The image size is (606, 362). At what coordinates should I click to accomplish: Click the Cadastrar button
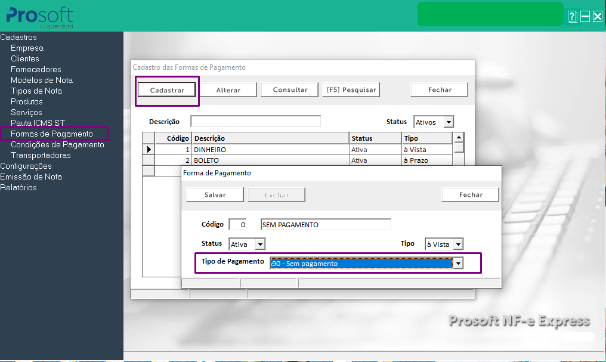coord(167,90)
